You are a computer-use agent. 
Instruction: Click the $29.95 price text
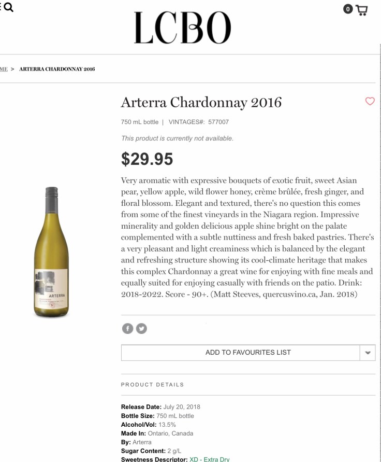click(147, 159)
